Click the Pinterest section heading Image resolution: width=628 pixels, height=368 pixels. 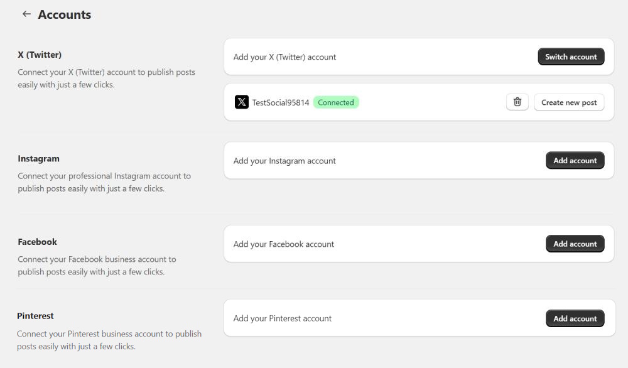(35, 316)
